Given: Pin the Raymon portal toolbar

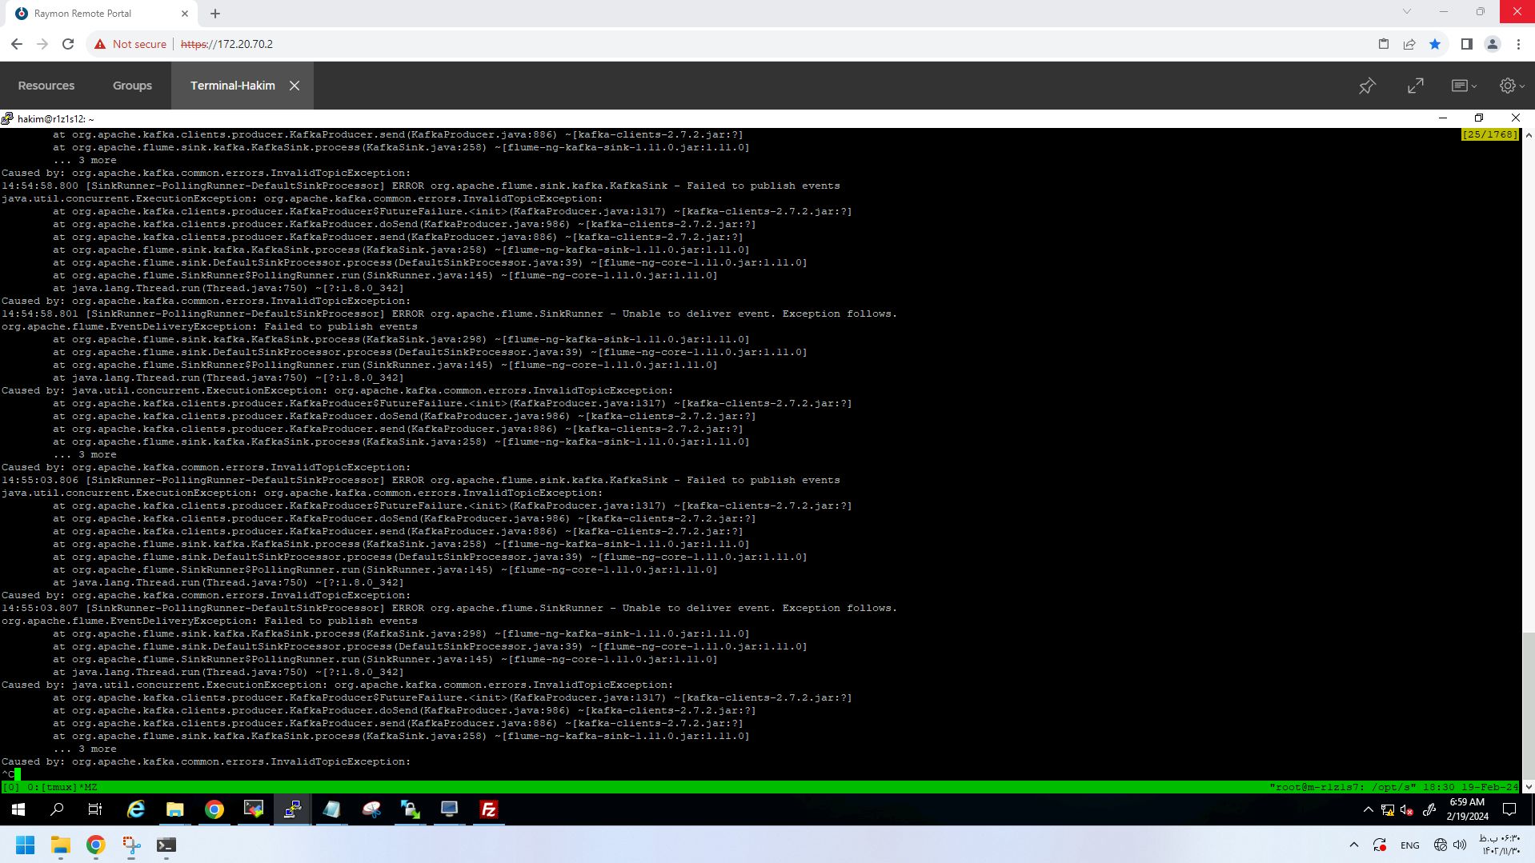Looking at the screenshot, I should (1367, 86).
